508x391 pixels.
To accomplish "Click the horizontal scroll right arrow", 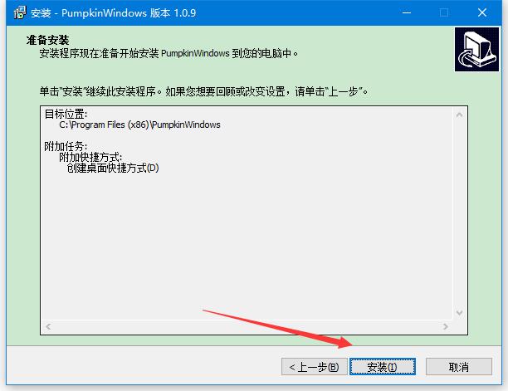I will click(446, 326).
